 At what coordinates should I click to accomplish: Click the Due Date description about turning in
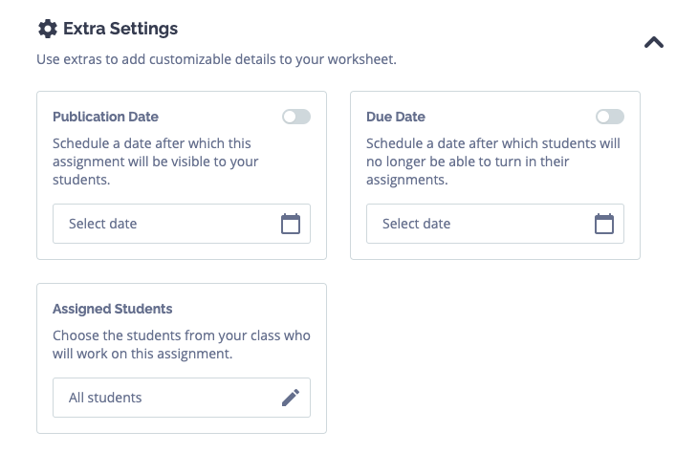pyautogui.click(x=493, y=162)
